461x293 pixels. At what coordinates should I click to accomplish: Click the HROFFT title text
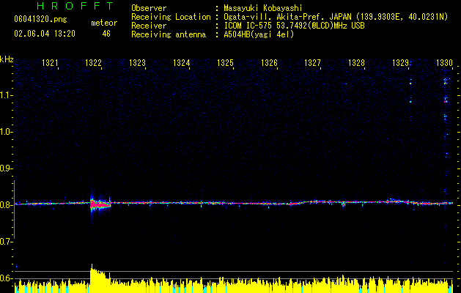[x=75, y=6]
